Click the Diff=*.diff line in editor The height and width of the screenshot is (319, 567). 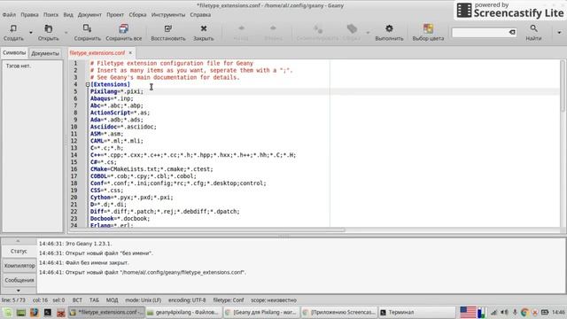pos(165,212)
